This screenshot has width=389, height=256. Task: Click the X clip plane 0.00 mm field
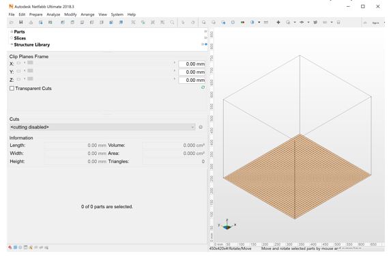192,64
